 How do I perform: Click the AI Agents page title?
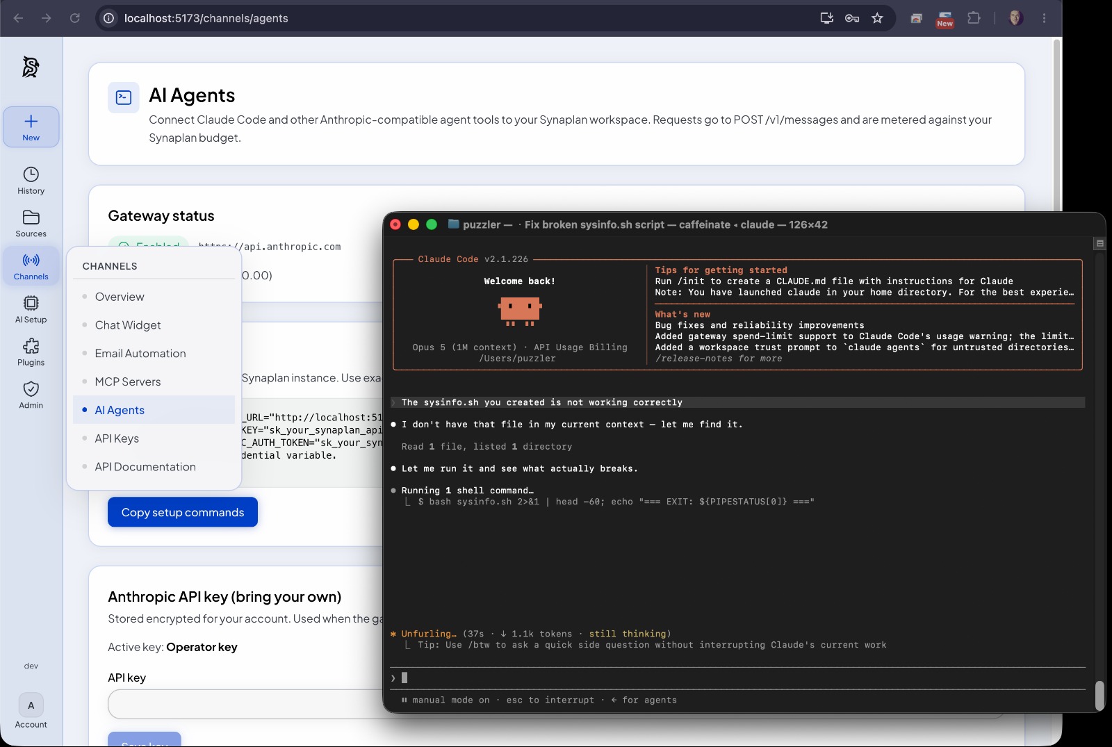(192, 95)
